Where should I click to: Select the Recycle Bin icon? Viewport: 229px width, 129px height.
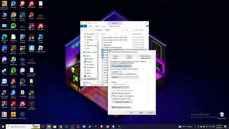click(222, 115)
